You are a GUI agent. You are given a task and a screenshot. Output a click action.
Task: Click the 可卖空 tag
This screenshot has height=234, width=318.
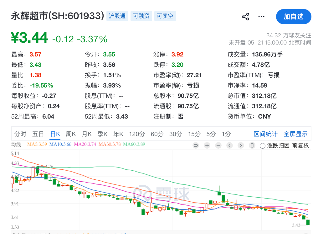(x=165, y=16)
